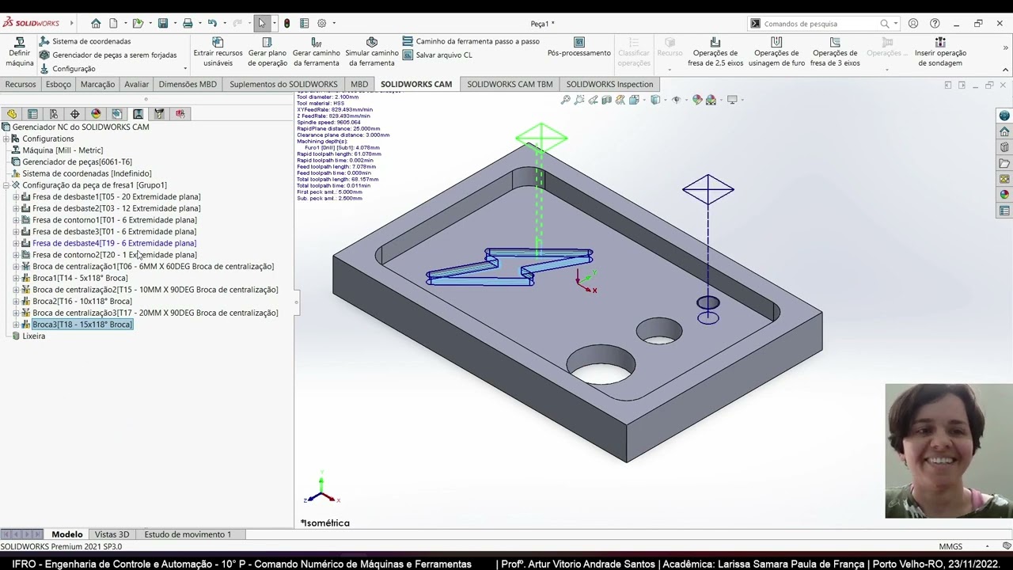Click Salvar arquivo CL
The height and width of the screenshot is (570, 1013).
(437, 55)
